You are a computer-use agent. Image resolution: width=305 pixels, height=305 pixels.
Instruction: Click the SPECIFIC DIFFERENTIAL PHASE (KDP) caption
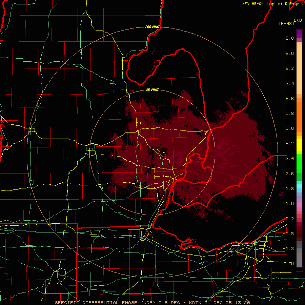pos(105,303)
